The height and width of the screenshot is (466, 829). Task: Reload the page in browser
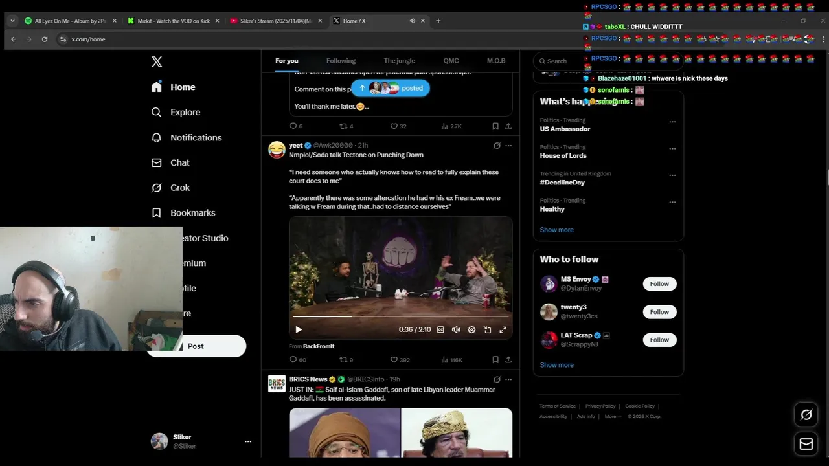(45, 39)
